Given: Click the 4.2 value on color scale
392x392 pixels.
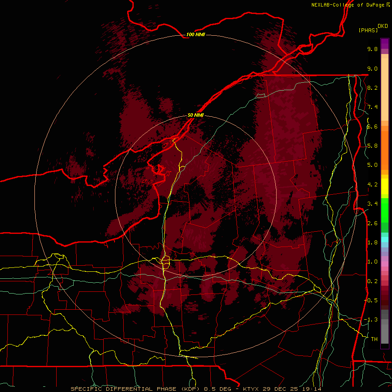Looking at the screenshot, I should pos(372,185).
